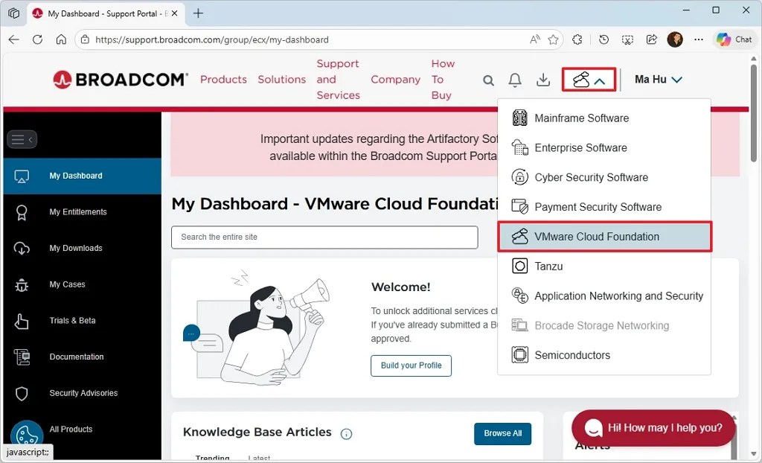The height and width of the screenshot is (463, 762).
Task: Collapse the software division selector chevron
Action: click(x=601, y=78)
